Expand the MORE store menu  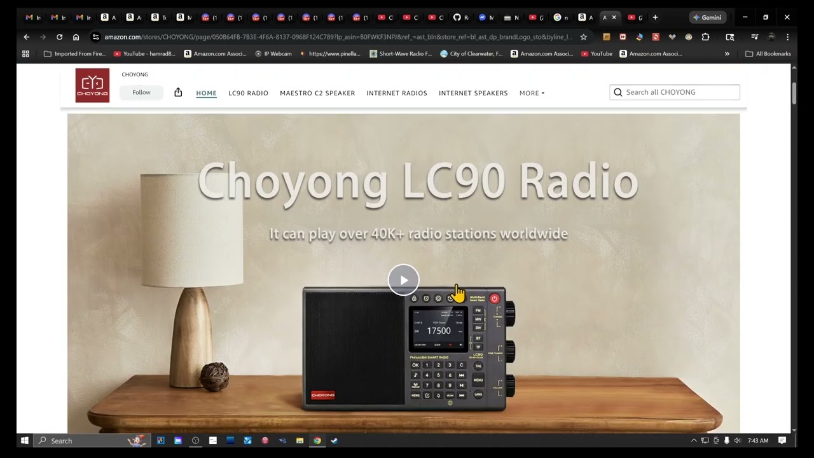coord(532,93)
